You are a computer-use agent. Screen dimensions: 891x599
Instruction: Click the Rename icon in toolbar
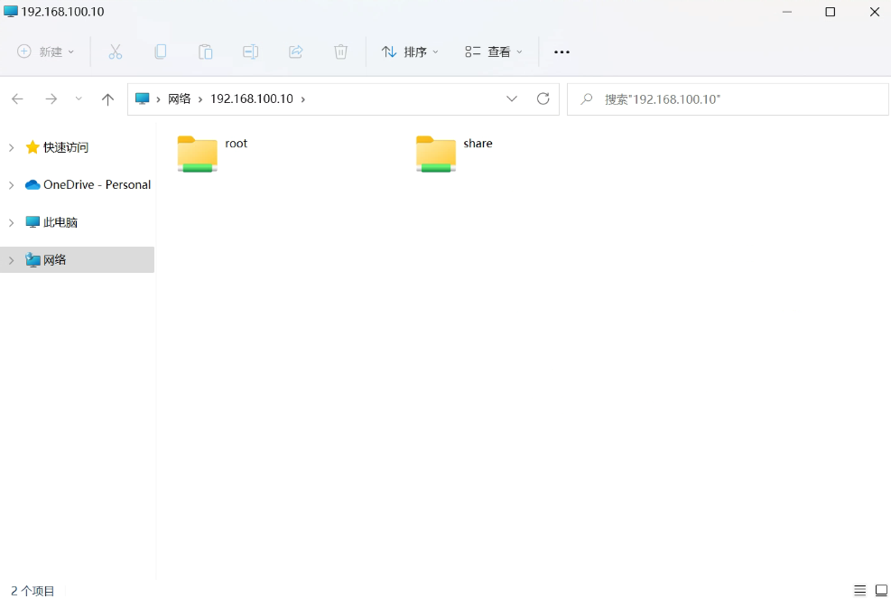[x=251, y=51]
